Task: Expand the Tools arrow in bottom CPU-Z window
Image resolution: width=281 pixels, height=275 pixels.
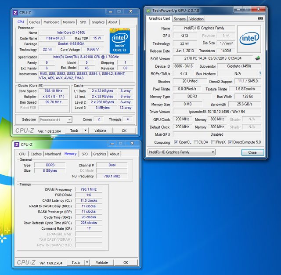Action: 87,262
